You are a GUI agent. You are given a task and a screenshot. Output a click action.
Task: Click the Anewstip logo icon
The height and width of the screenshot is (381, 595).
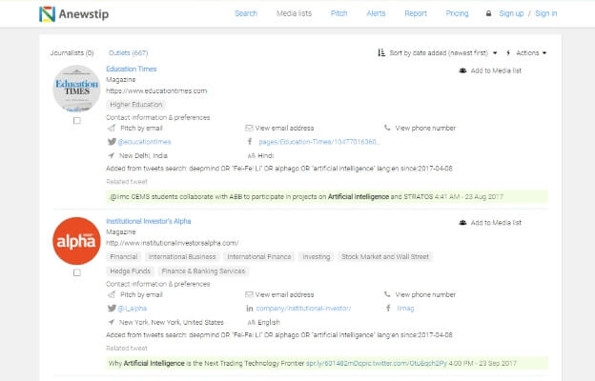click(47, 14)
